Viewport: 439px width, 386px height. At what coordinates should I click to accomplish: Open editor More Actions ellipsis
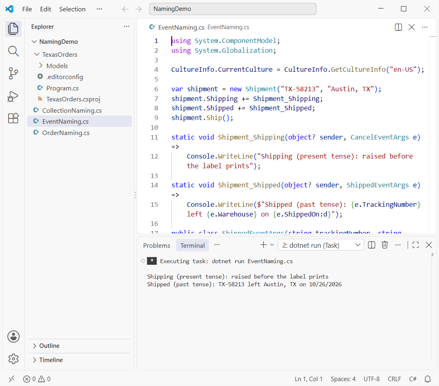pos(425,27)
